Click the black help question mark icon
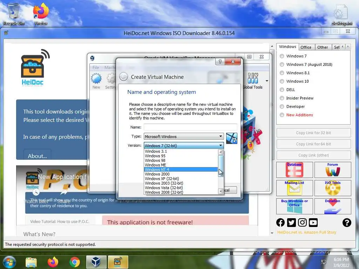359x269 pixels. pos(347,222)
